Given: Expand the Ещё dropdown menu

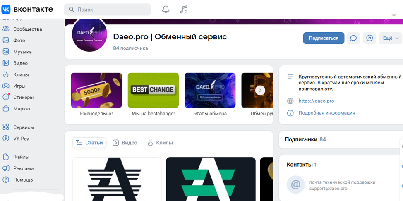Looking at the screenshot, I should (x=391, y=38).
